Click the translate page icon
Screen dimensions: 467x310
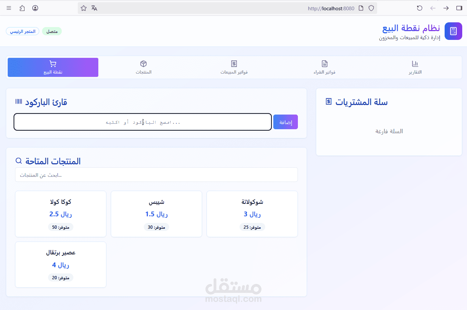(94, 8)
